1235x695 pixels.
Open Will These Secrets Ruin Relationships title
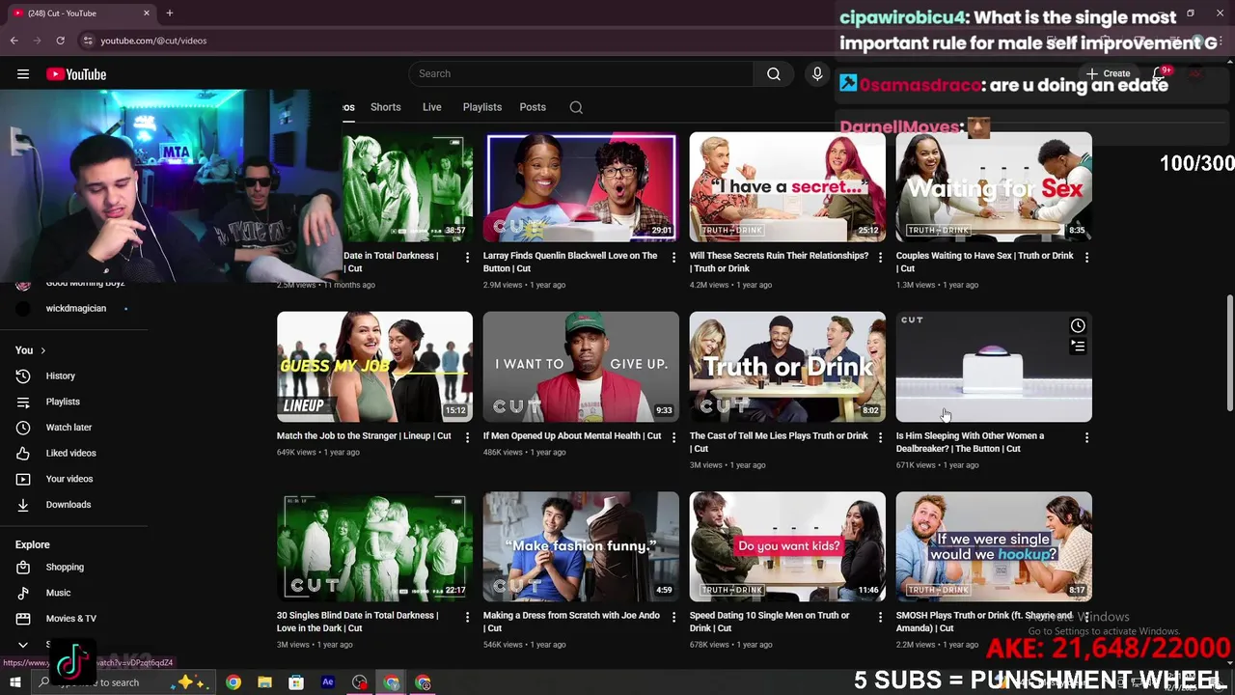tap(779, 263)
